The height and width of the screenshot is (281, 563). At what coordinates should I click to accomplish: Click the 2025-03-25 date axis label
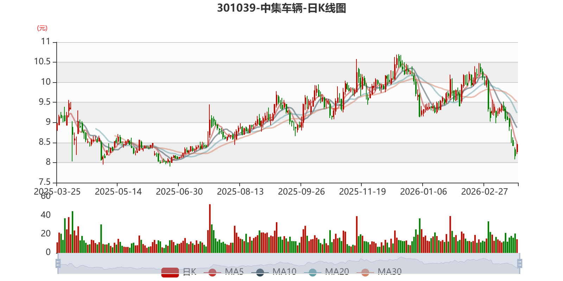click(57, 192)
